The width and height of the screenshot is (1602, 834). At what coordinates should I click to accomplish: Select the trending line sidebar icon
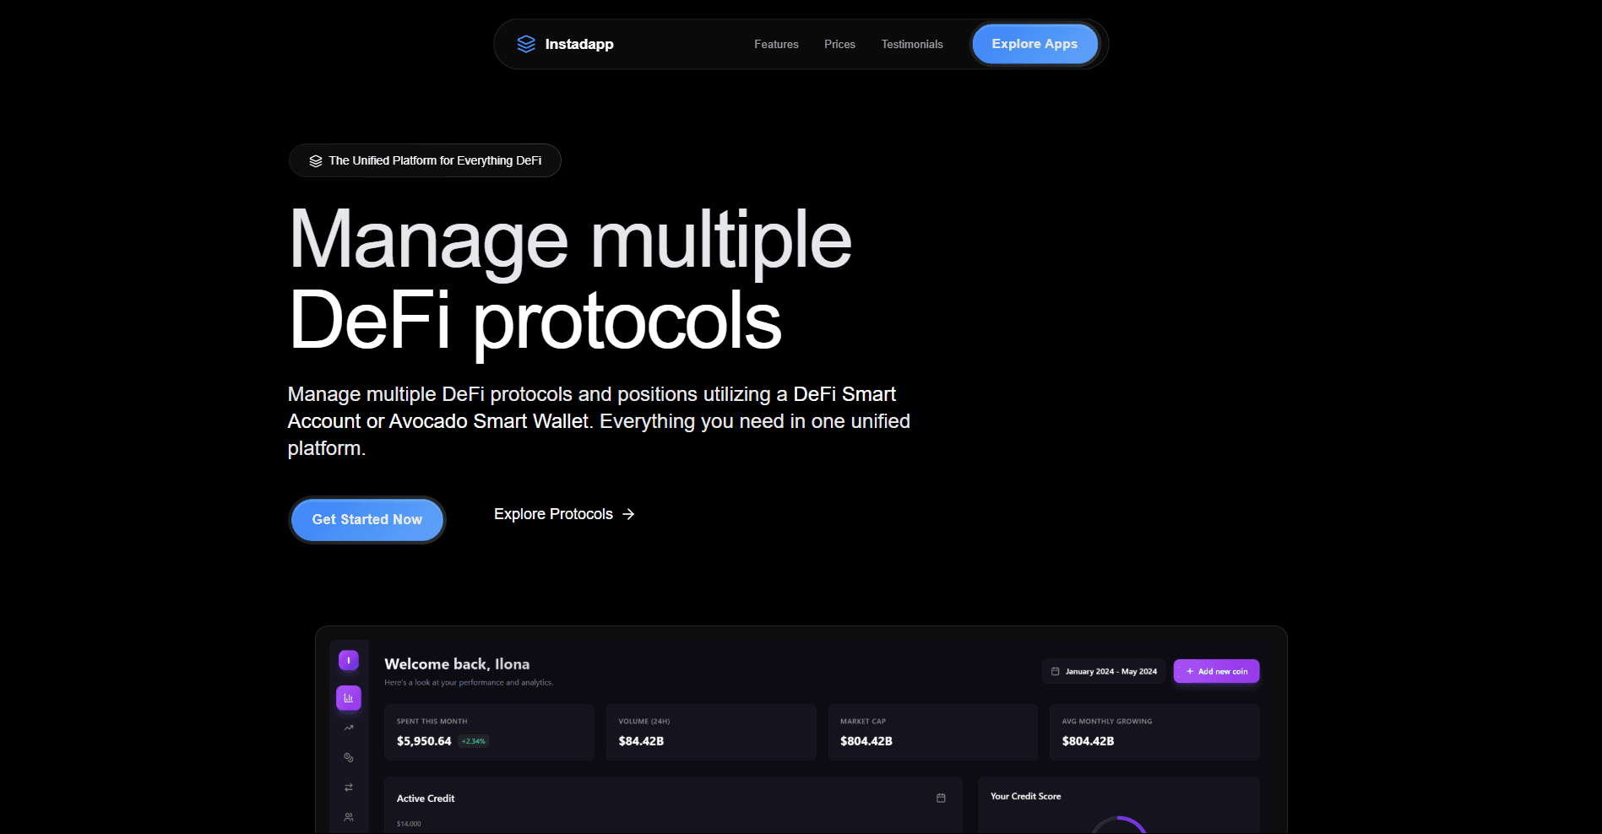click(x=349, y=728)
